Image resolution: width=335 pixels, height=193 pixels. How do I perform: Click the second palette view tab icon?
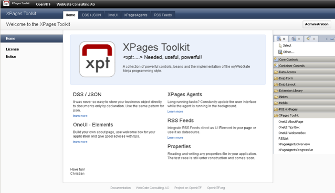coord(294,39)
